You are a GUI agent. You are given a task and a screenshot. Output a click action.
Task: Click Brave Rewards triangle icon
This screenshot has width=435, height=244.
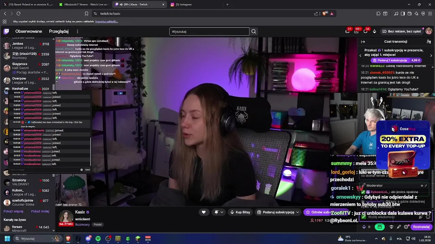point(332,14)
